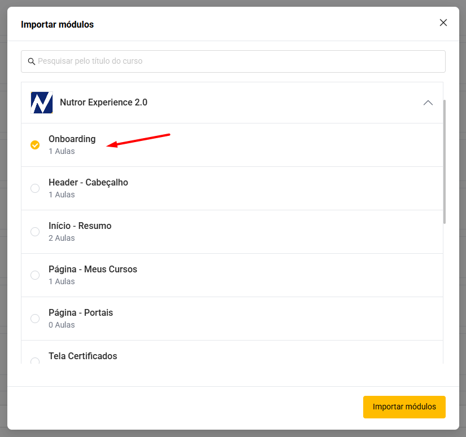Click the Início - Resumo title text
466x437 pixels.
coord(80,226)
